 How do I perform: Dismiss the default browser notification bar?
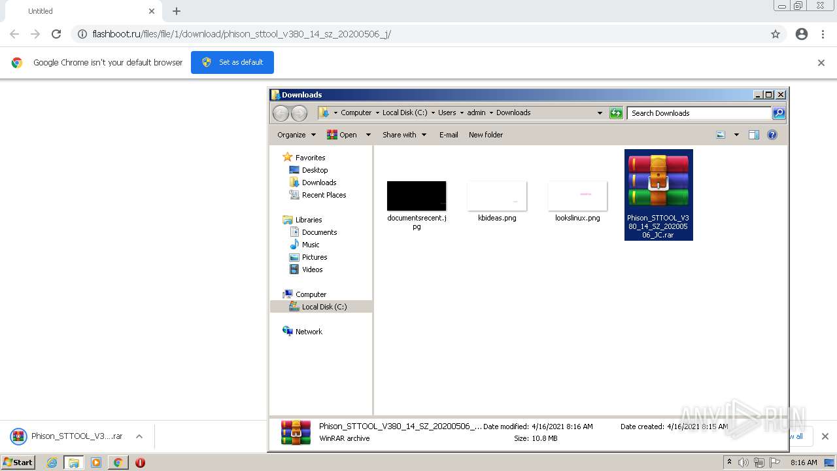click(821, 63)
